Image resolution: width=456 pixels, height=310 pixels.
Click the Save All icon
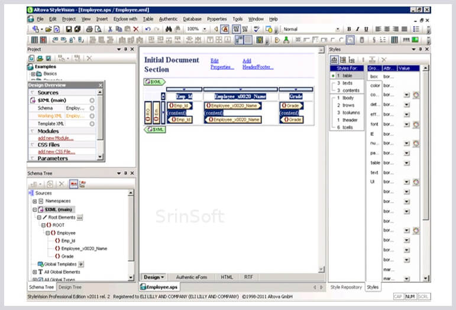tap(77, 29)
